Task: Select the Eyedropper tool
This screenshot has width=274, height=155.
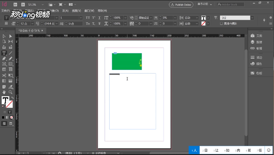Action: [x=10, y=87]
